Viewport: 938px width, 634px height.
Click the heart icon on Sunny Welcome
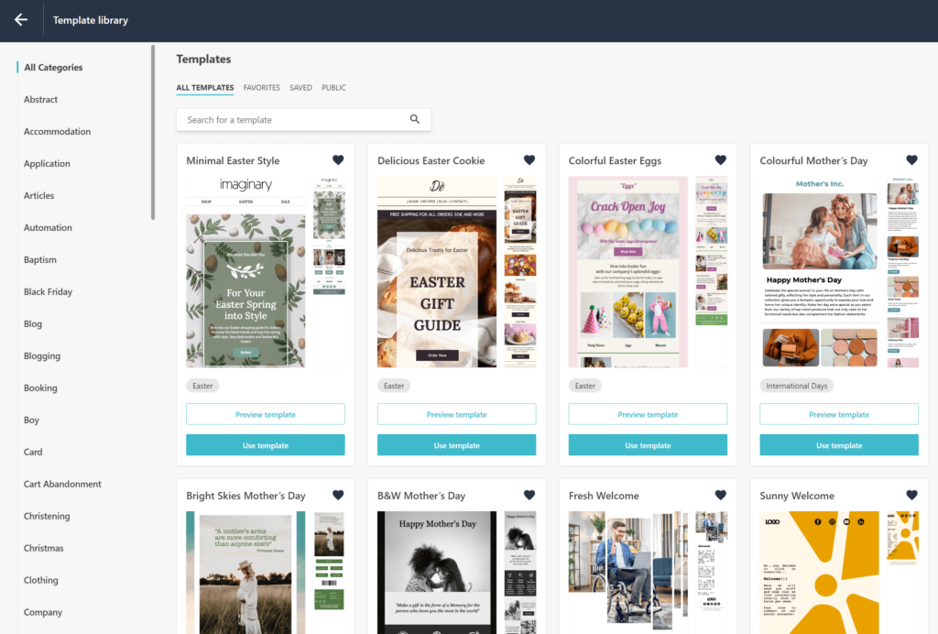tap(911, 494)
